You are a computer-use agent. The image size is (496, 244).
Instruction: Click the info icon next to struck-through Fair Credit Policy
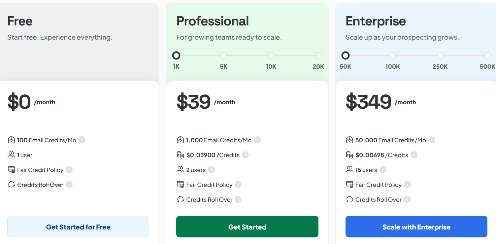(x=69, y=170)
